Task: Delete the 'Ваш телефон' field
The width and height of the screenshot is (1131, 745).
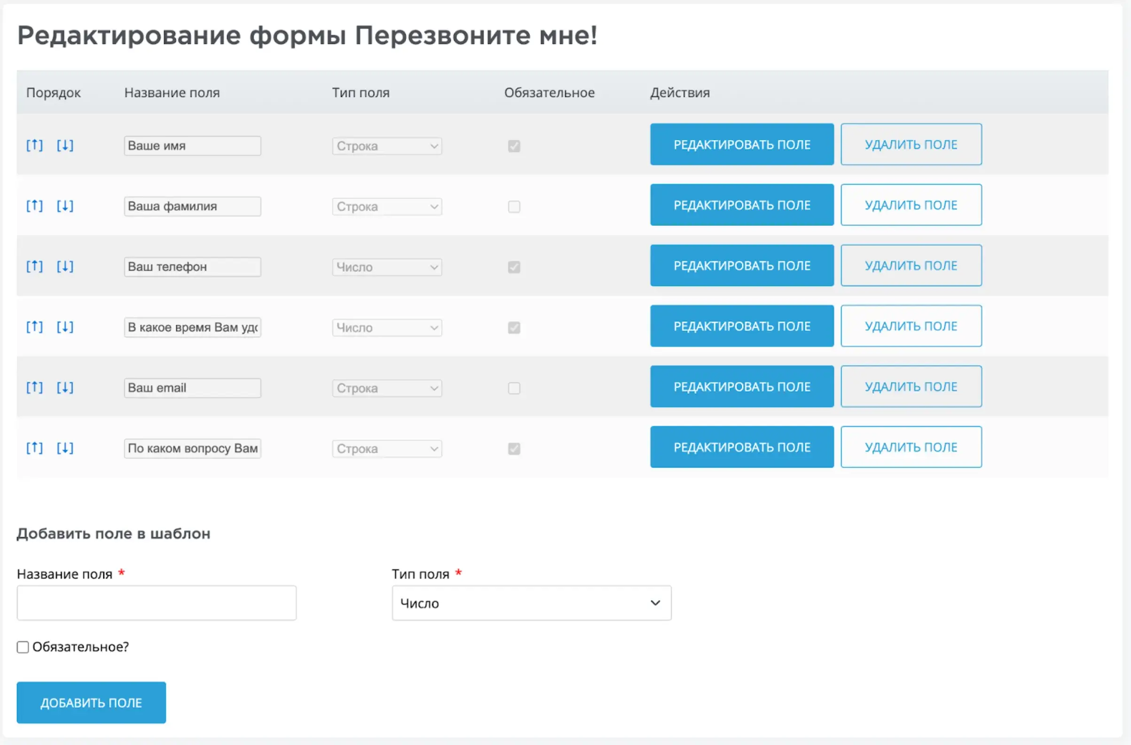Action: click(911, 265)
